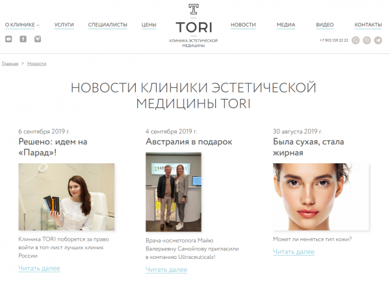The width and height of the screenshot is (390, 281).
Task: Read more about «Парад» article
Action: pos(39,268)
